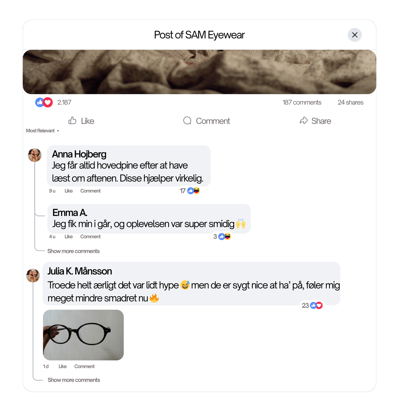Expand more replies under Emma A.

[73, 251]
